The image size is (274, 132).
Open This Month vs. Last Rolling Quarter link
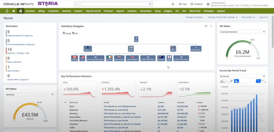point(120,106)
